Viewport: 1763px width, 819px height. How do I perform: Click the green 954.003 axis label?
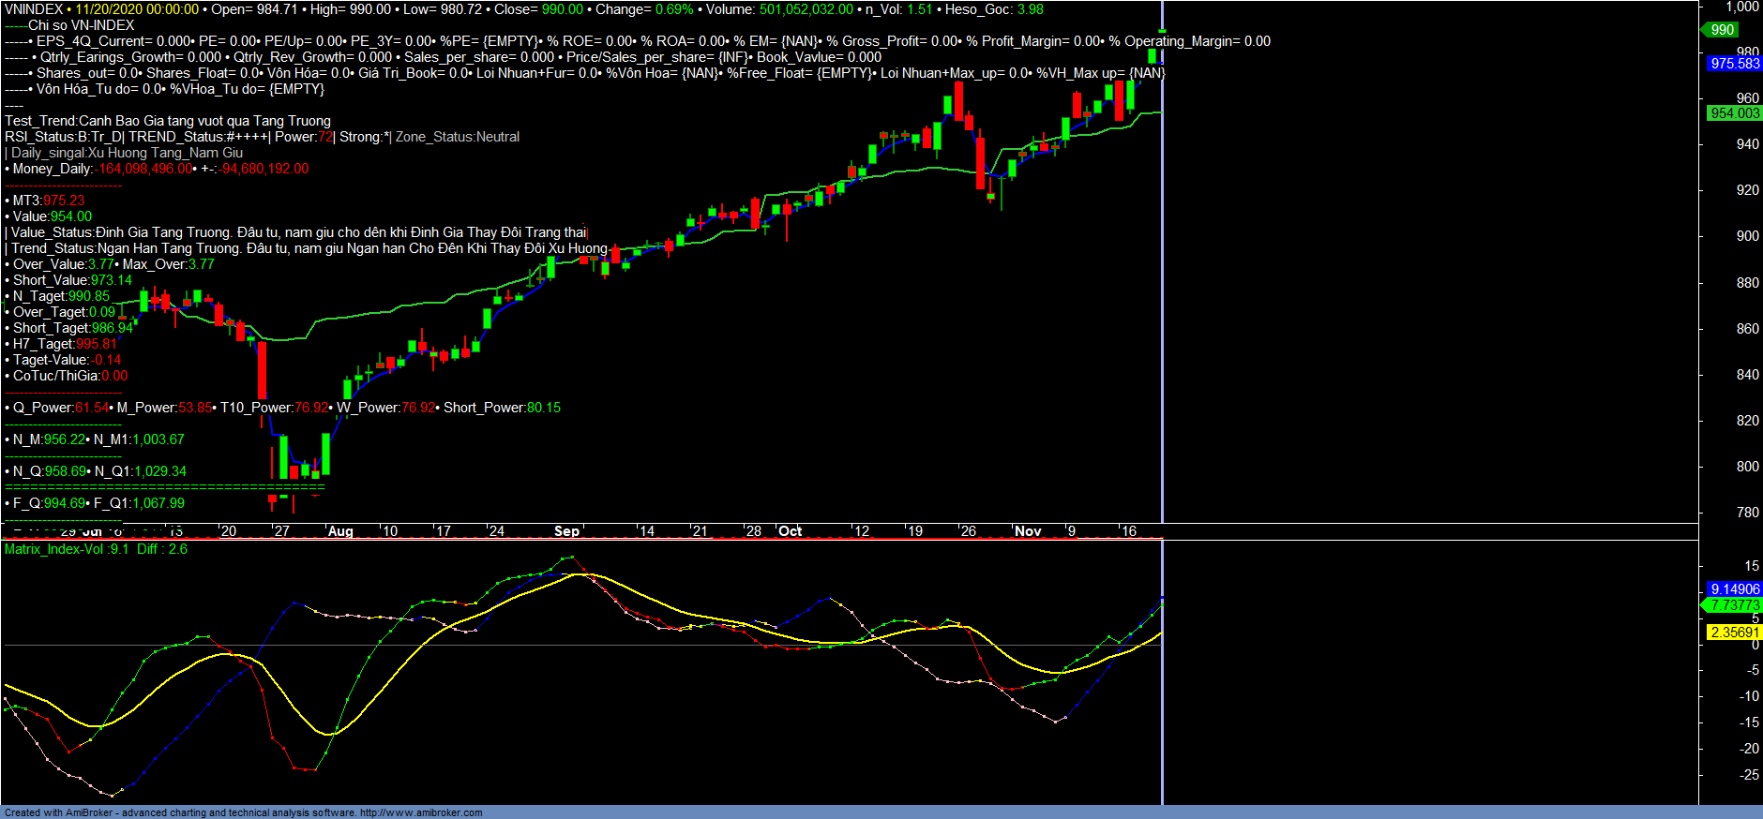1734,113
